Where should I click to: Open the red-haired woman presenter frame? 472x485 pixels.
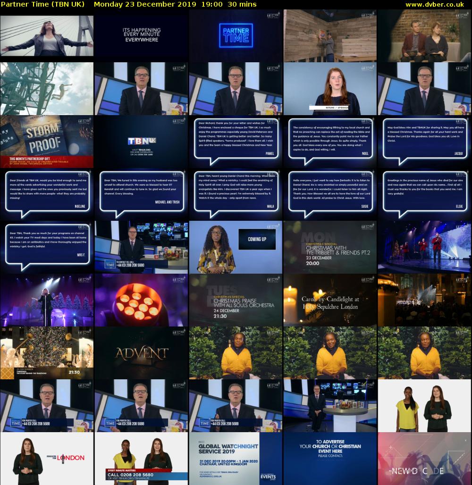pos(330,89)
